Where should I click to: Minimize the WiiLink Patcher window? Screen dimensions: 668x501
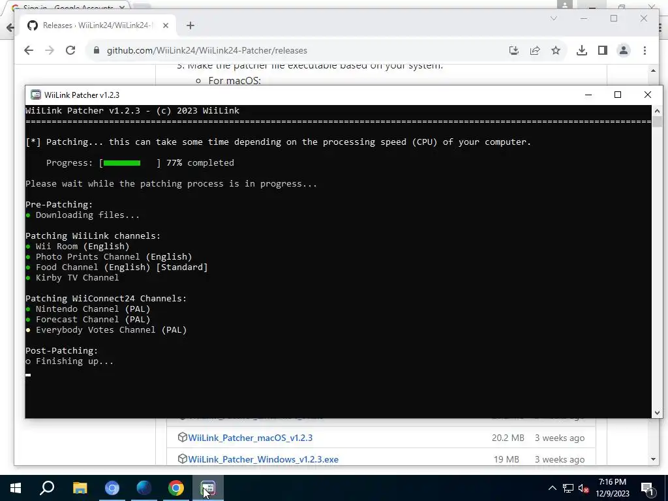click(x=588, y=95)
